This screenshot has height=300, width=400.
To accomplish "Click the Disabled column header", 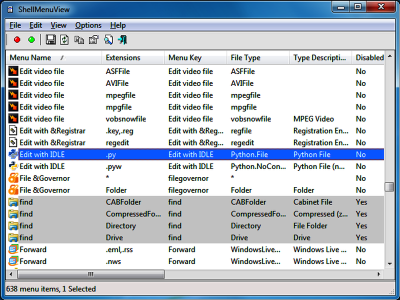I will click(x=369, y=57).
